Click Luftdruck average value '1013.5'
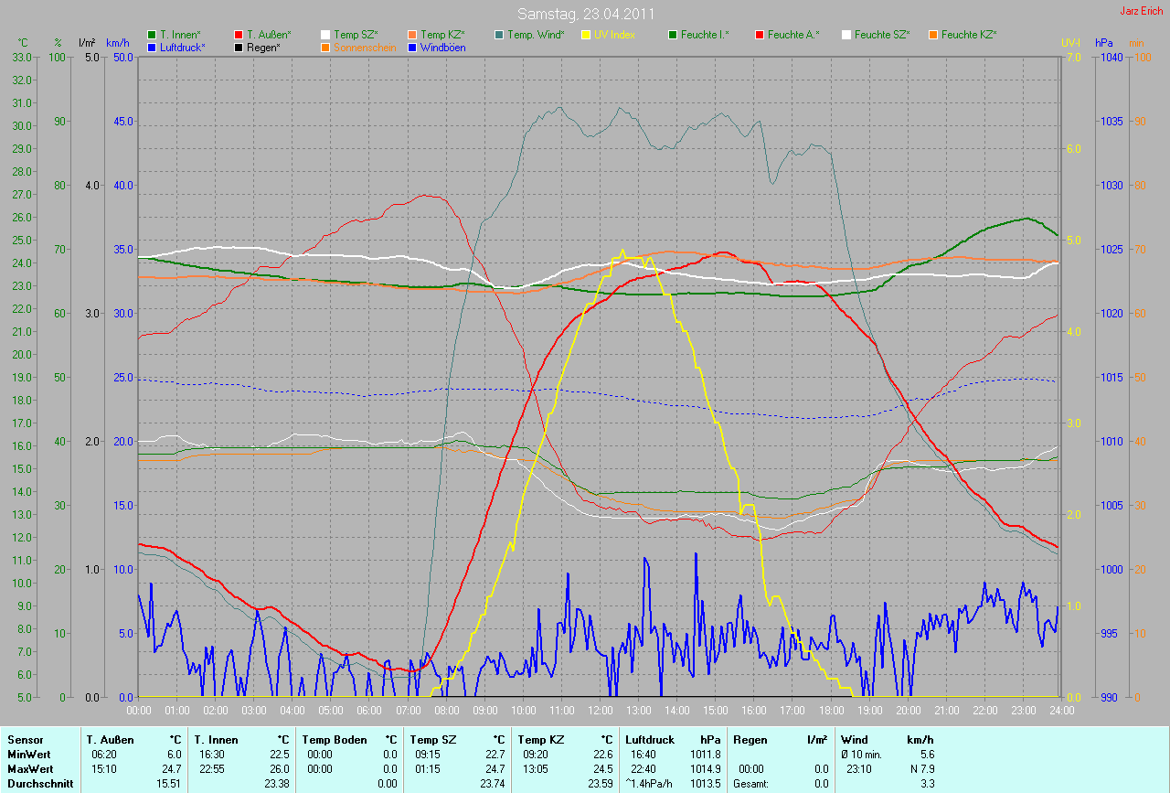 pos(704,784)
